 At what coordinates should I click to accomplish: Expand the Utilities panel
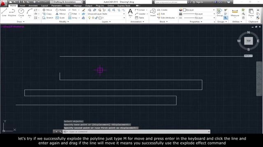(x=237, y=22)
